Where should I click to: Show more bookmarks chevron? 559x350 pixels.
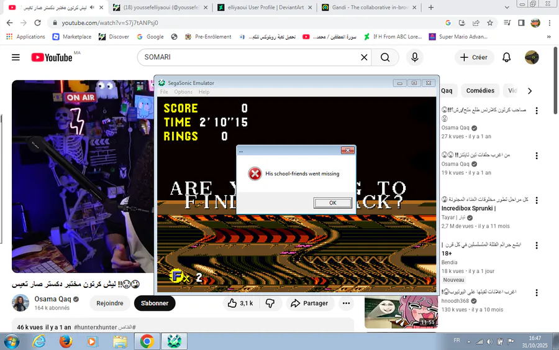pyautogui.click(x=548, y=37)
